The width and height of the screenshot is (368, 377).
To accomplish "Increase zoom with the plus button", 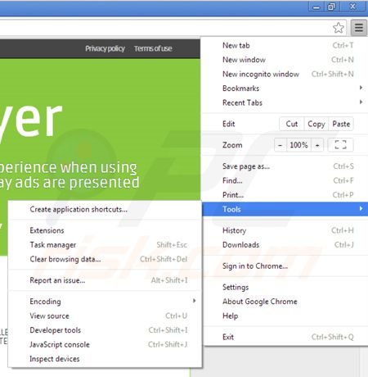I will (x=317, y=145).
